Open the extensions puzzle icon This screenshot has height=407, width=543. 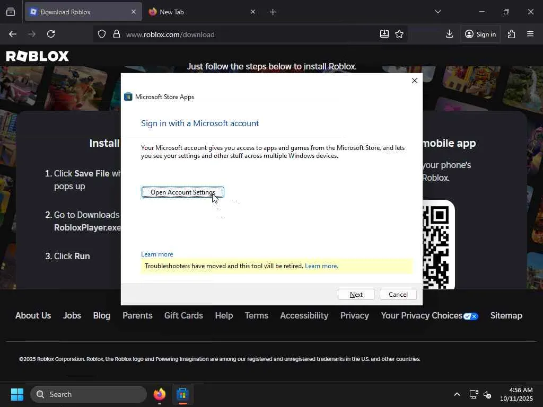[512, 34]
